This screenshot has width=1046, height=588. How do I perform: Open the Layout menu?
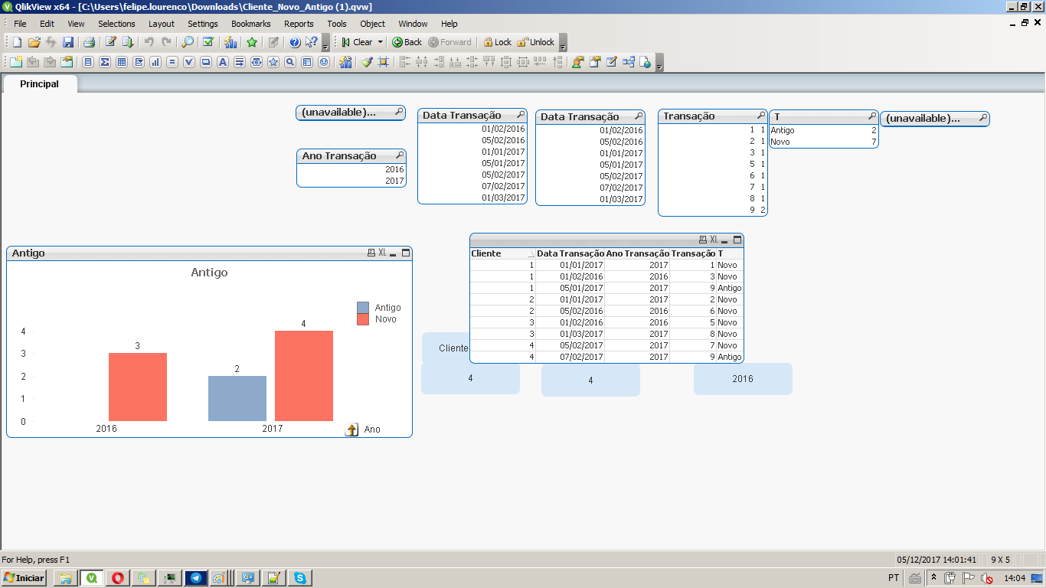tap(162, 24)
